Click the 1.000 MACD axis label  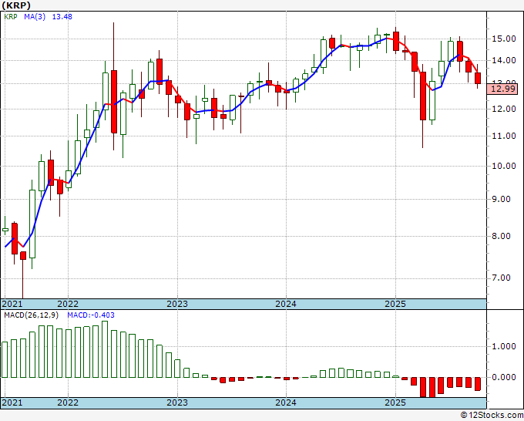[x=504, y=346]
